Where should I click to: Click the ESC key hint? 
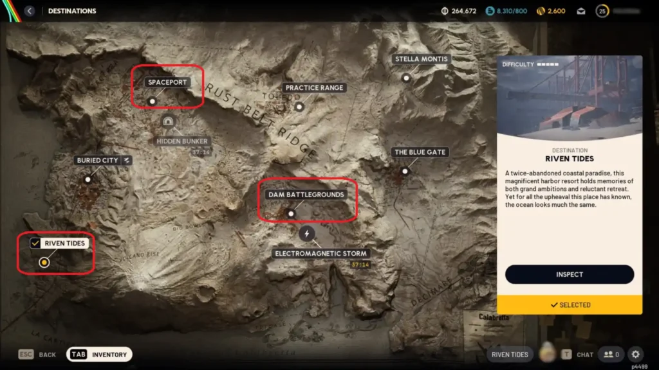(x=26, y=355)
